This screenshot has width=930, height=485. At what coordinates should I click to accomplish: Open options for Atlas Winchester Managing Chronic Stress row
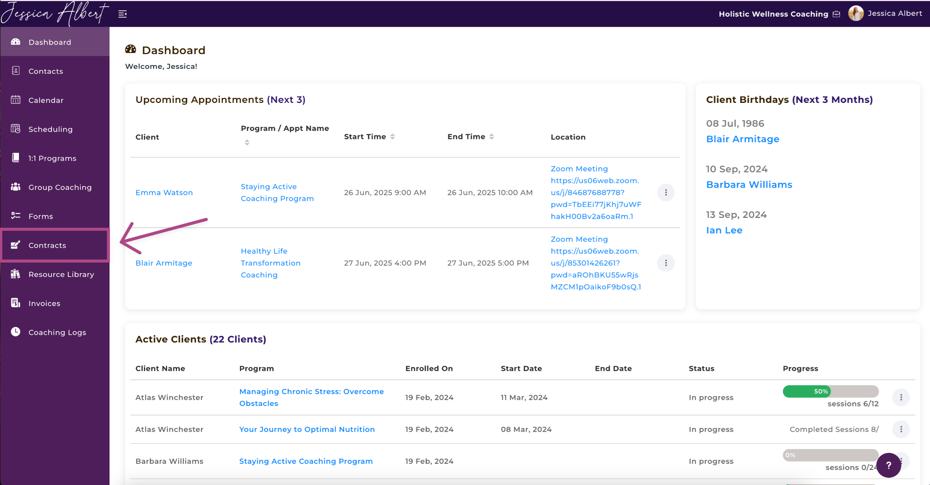[901, 397]
